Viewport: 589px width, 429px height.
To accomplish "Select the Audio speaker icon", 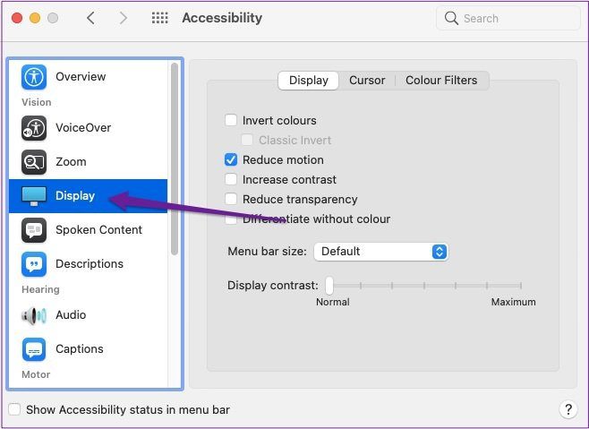I will [34, 315].
